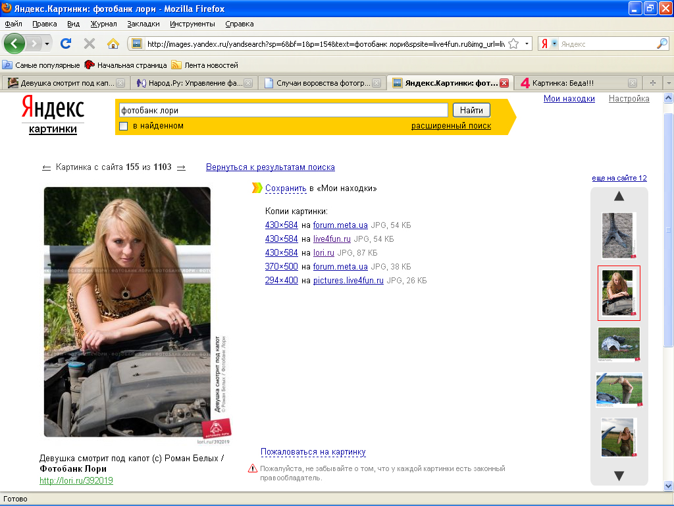The image size is (674, 506).
Task: Open the http://lori.ru/392019 source link
Action: (x=76, y=480)
